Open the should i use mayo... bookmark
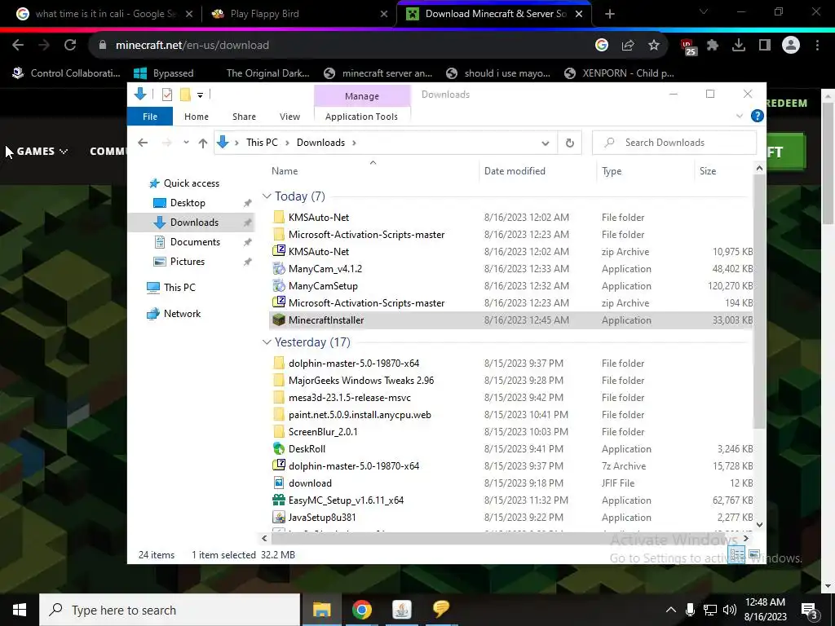 coord(498,73)
